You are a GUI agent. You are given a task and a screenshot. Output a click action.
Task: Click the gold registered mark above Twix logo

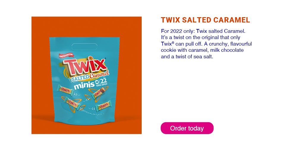pos(91,58)
